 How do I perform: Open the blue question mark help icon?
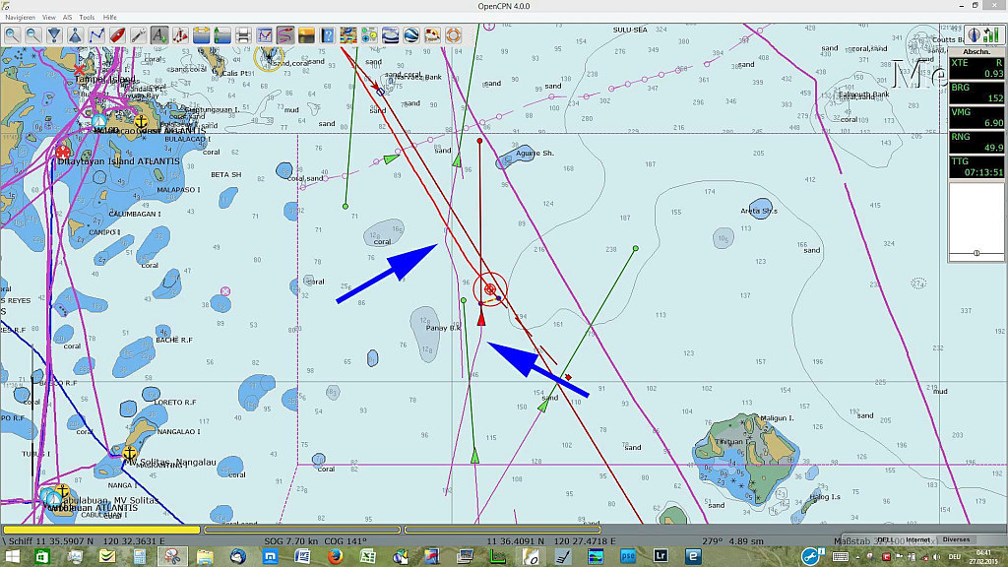(328, 35)
